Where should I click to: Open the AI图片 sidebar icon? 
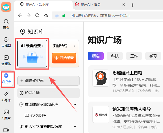(x=6, y=114)
